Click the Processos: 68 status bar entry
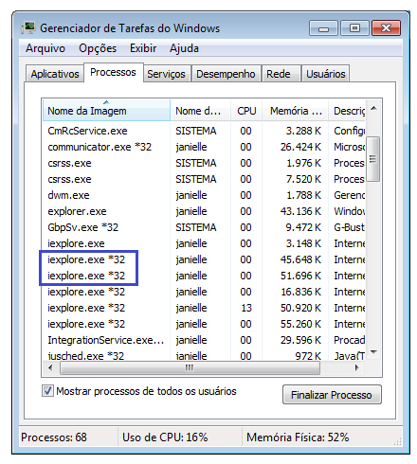The image size is (417, 464). pyautogui.click(x=54, y=437)
